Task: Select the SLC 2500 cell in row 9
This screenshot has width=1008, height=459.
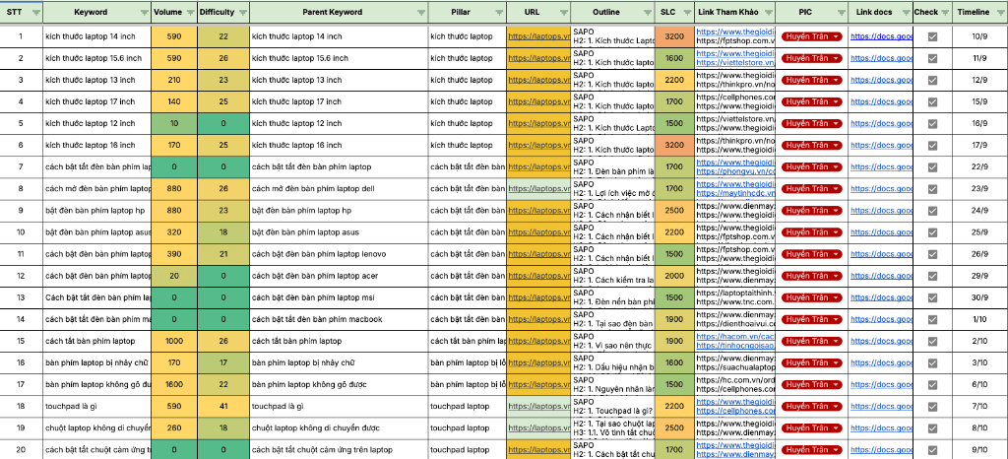Action: [x=674, y=210]
